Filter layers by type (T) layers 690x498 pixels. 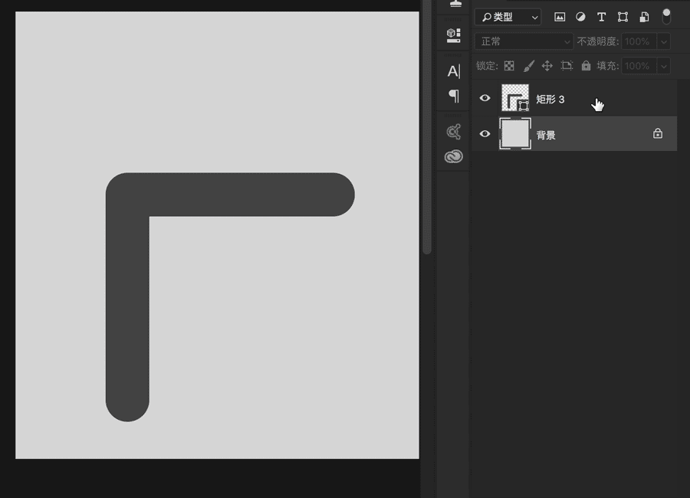point(601,17)
